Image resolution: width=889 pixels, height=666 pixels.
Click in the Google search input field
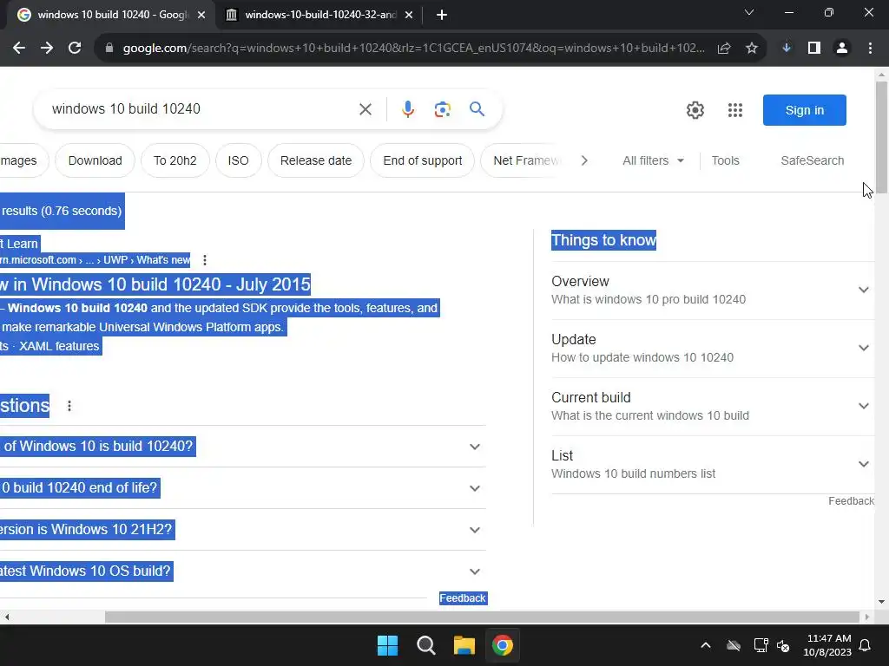[199, 108]
